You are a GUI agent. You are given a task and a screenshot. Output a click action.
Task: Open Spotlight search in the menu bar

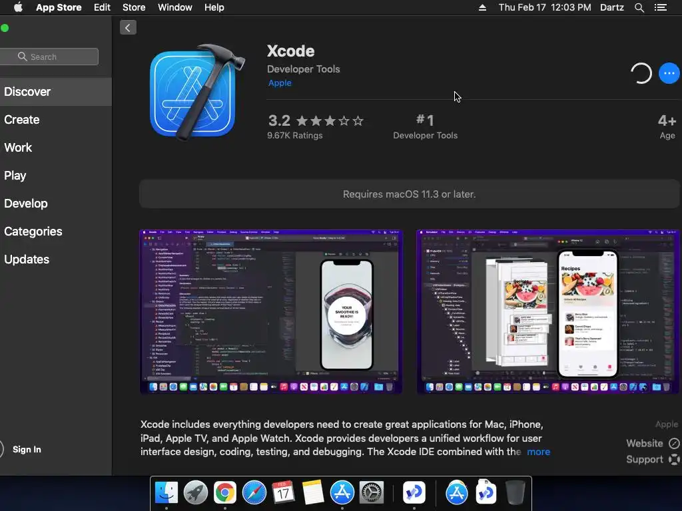639,7
